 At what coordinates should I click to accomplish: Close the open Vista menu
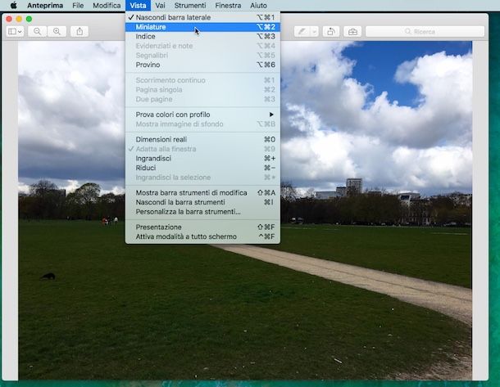click(x=138, y=6)
